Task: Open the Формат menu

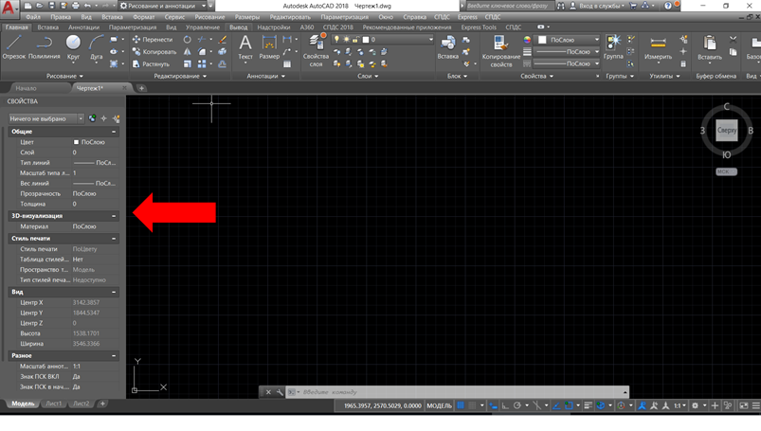Action: tap(145, 17)
